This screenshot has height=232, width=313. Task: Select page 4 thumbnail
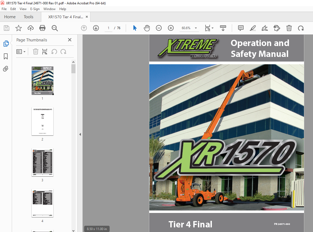point(42,203)
